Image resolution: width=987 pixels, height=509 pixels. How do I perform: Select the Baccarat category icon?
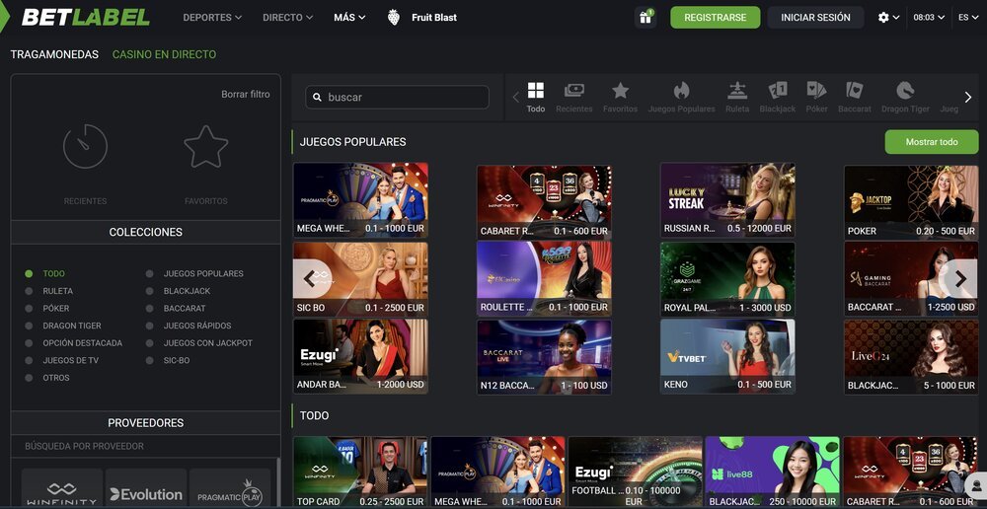click(x=854, y=91)
